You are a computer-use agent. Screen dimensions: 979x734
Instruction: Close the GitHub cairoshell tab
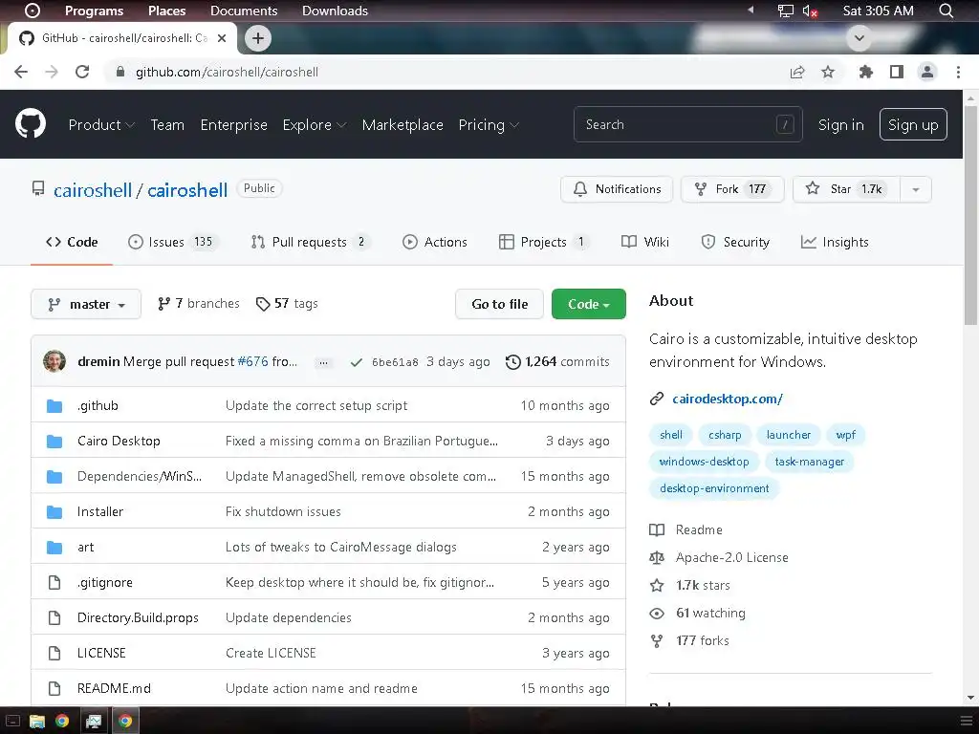point(221,38)
